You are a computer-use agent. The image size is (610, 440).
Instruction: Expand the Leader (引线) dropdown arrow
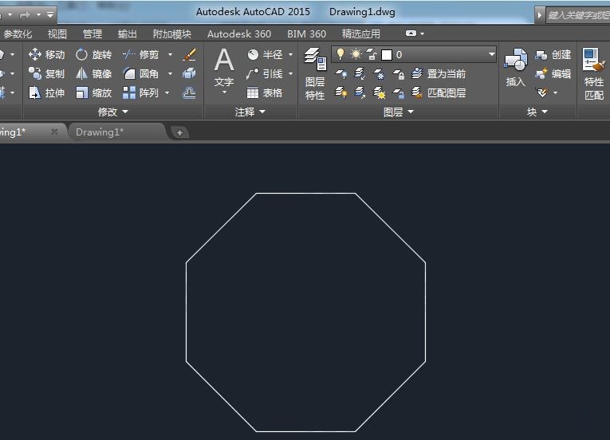pyautogui.click(x=290, y=73)
